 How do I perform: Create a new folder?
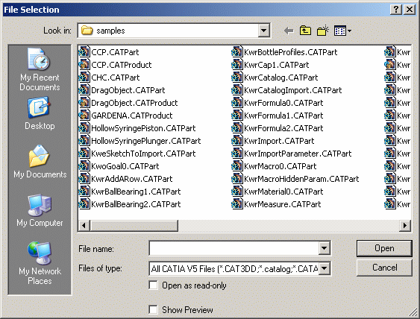[323, 31]
